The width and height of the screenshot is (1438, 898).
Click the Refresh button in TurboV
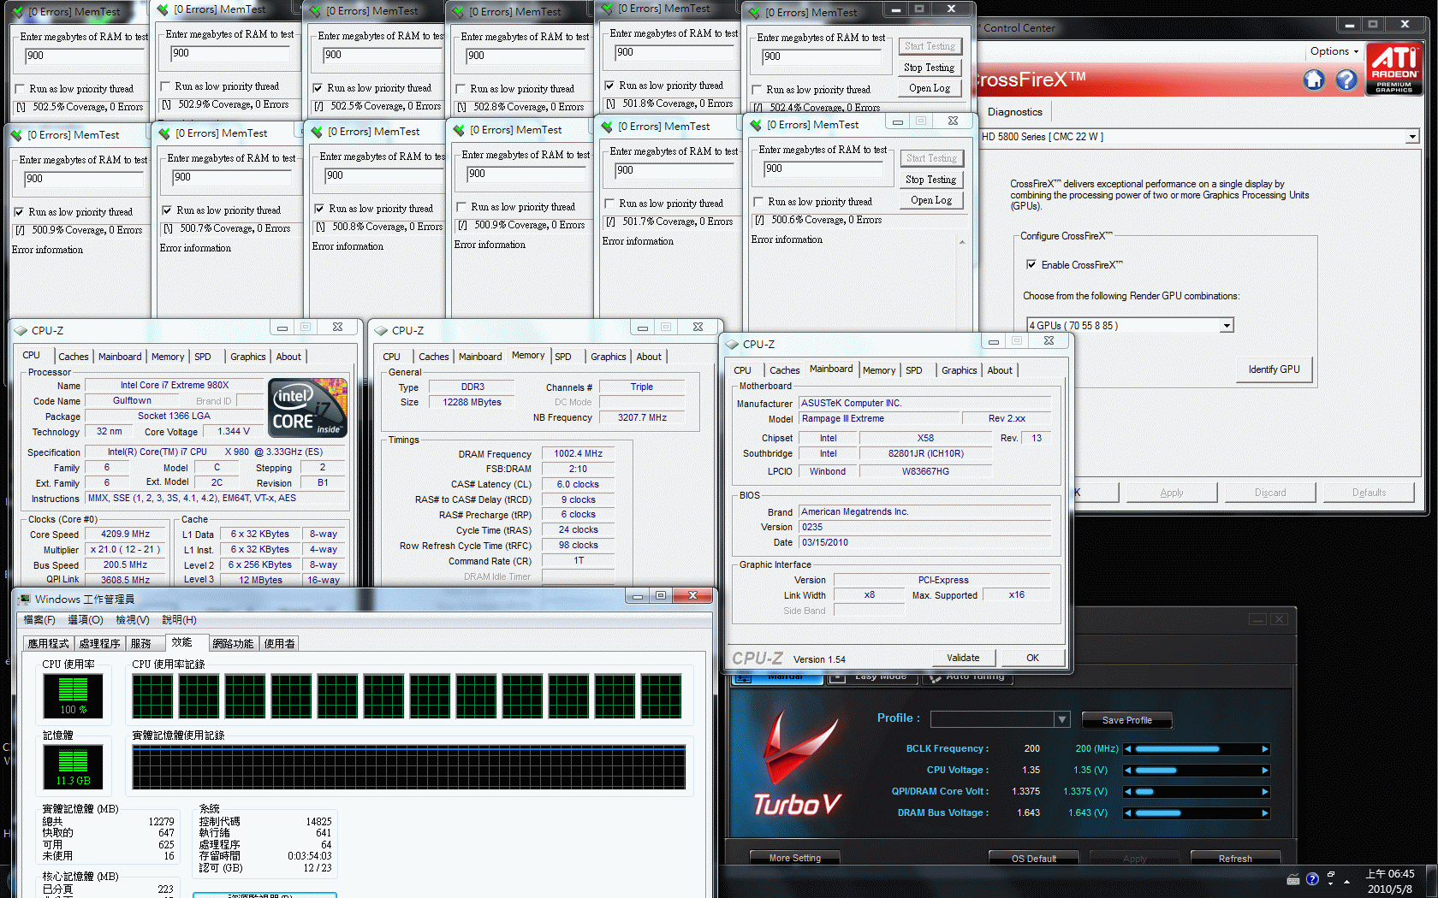1235,858
